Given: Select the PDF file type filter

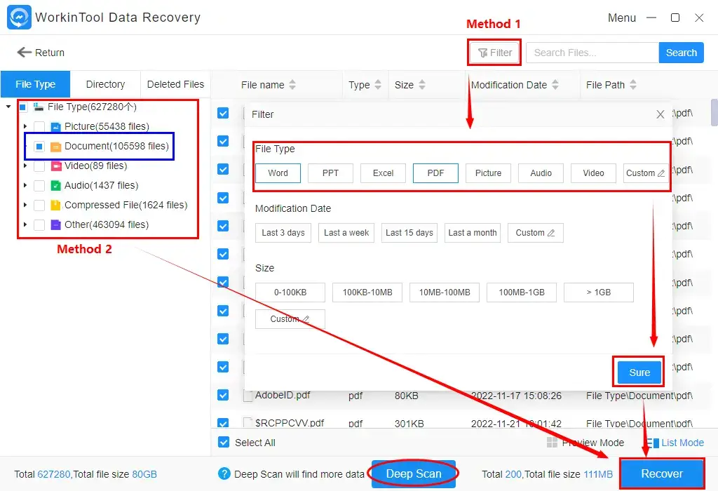Looking at the screenshot, I should 435,173.
